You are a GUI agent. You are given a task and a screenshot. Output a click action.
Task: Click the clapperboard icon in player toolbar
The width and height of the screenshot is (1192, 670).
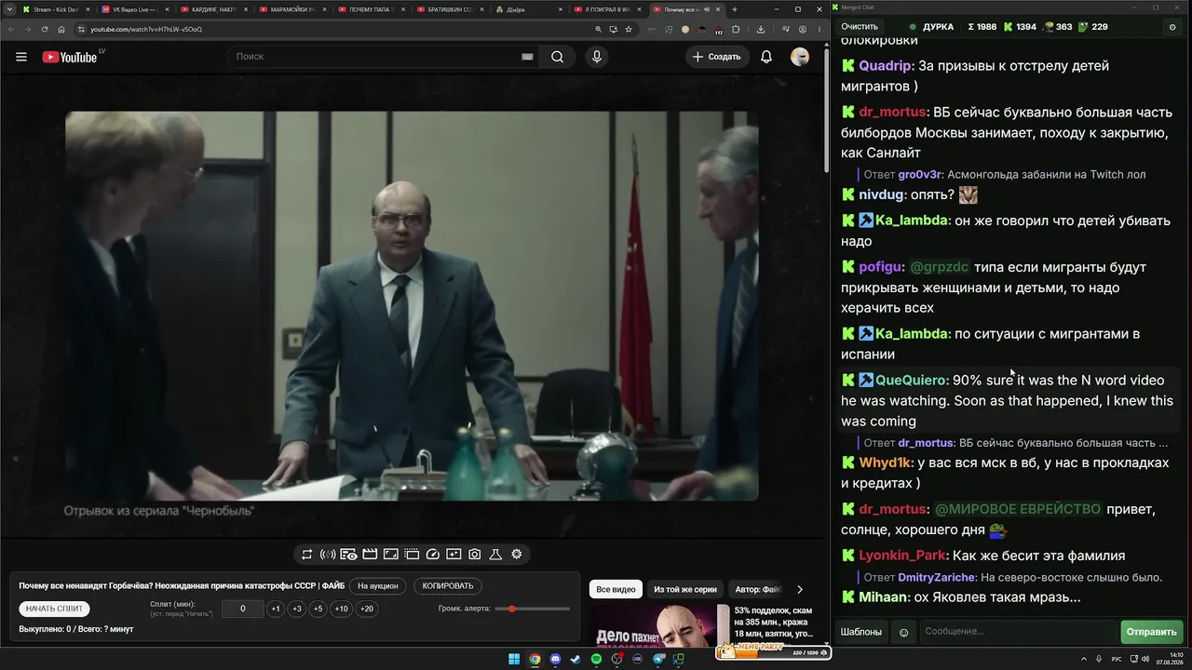pos(370,555)
